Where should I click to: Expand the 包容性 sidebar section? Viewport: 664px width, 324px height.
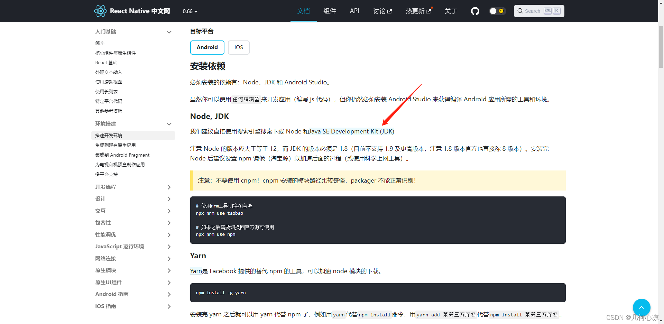[x=133, y=223]
